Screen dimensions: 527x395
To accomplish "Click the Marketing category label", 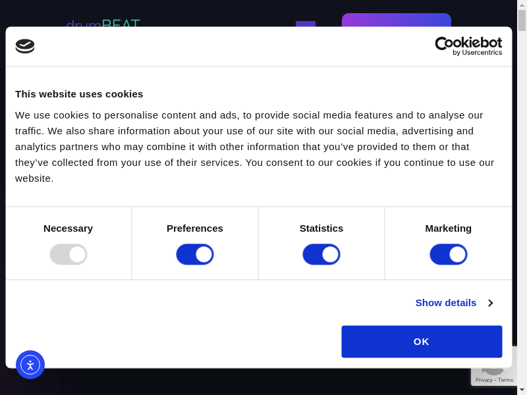I will (449, 228).
